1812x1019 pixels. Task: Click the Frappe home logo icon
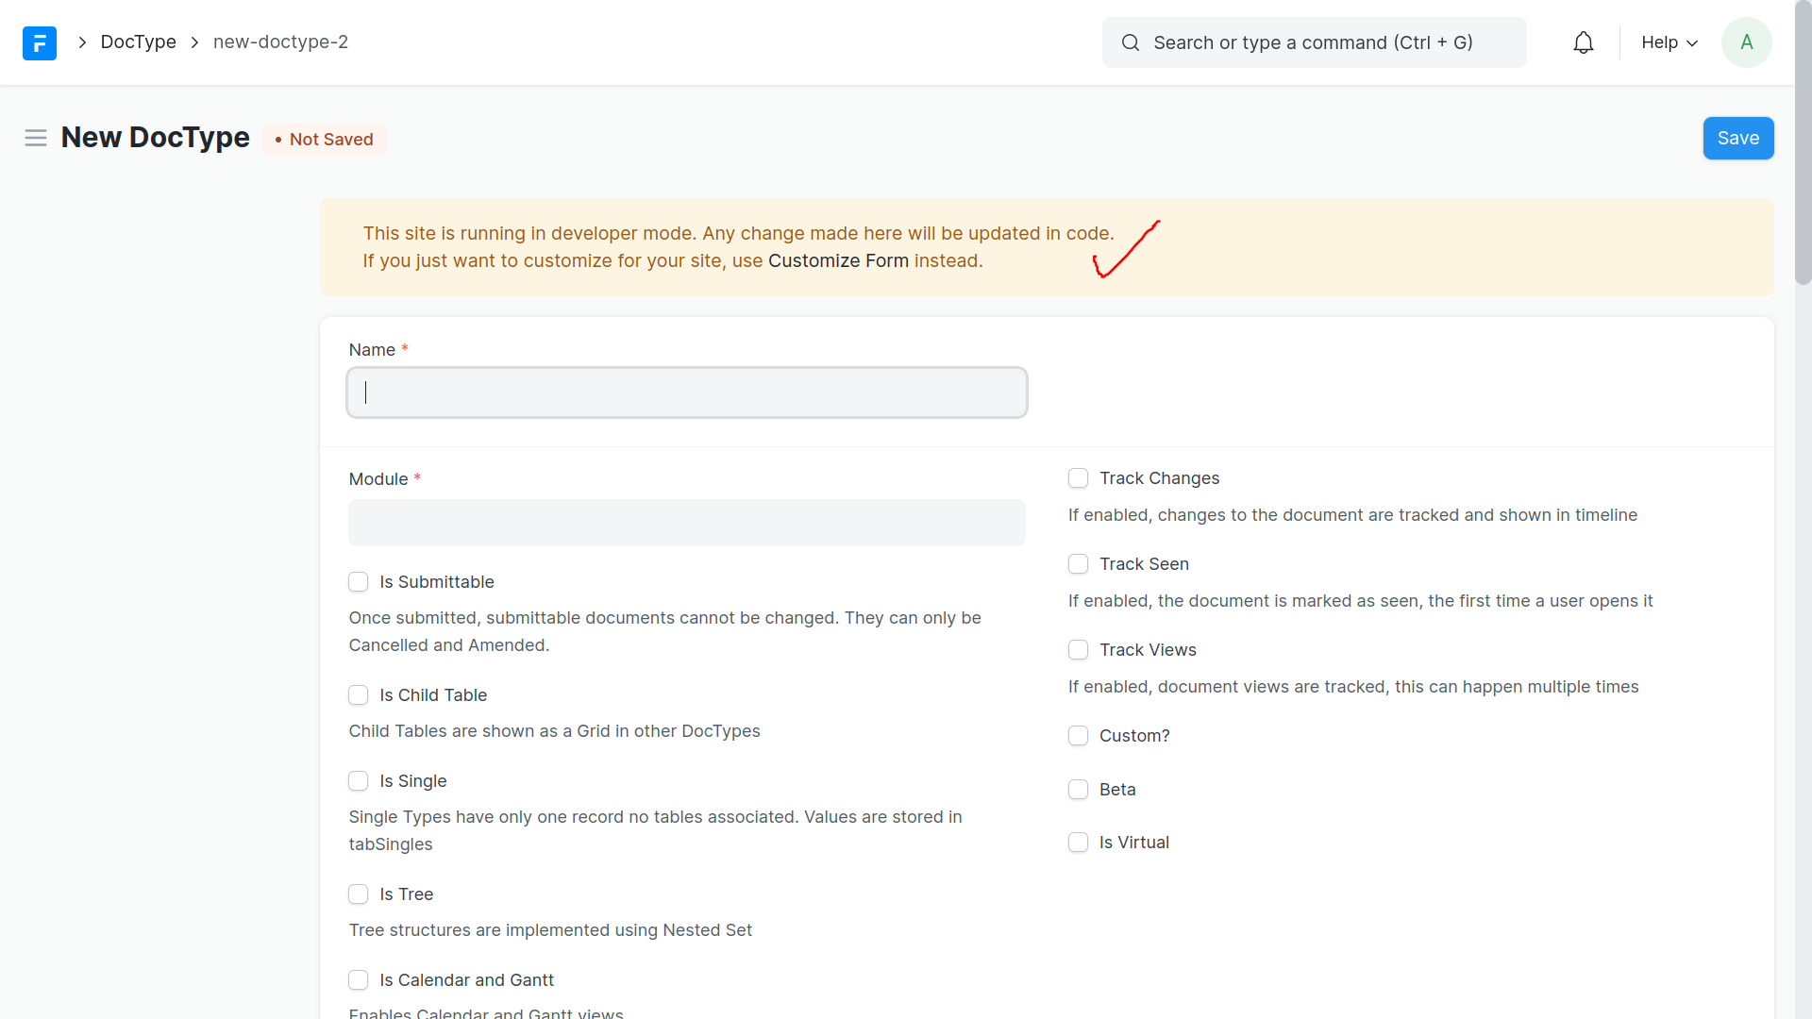click(40, 42)
